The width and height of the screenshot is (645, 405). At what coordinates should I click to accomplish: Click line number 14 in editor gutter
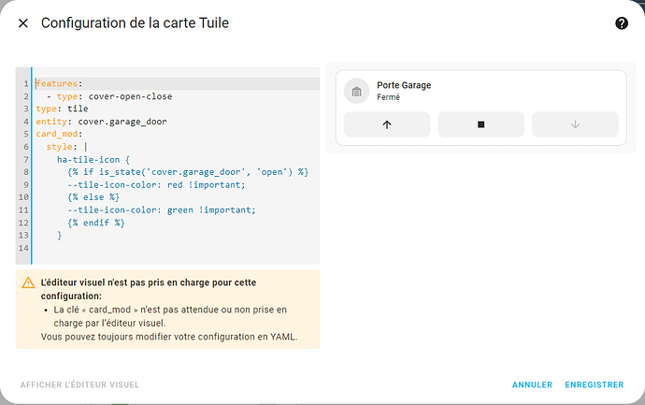point(23,248)
